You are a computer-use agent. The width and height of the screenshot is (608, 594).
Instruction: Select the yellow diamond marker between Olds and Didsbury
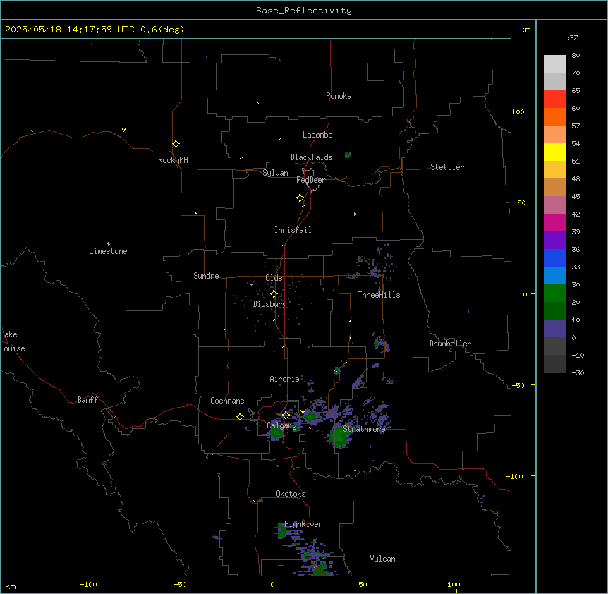coord(274,294)
